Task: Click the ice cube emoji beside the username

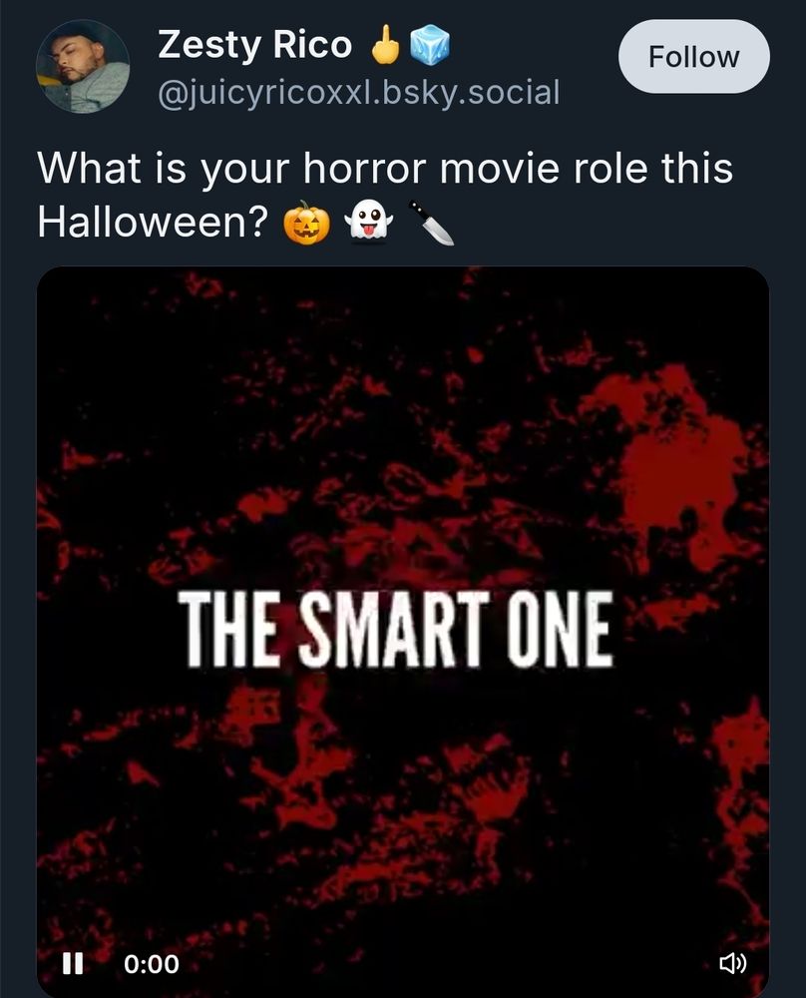Action: [429, 43]
